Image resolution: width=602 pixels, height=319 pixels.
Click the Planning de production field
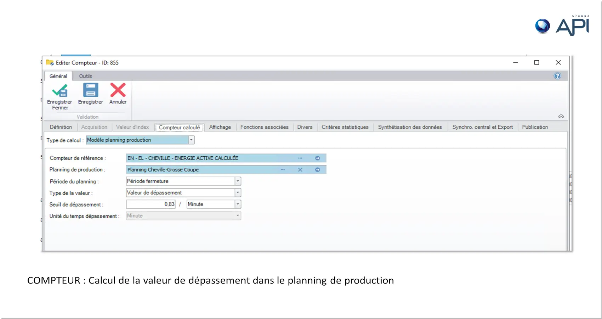226,170
